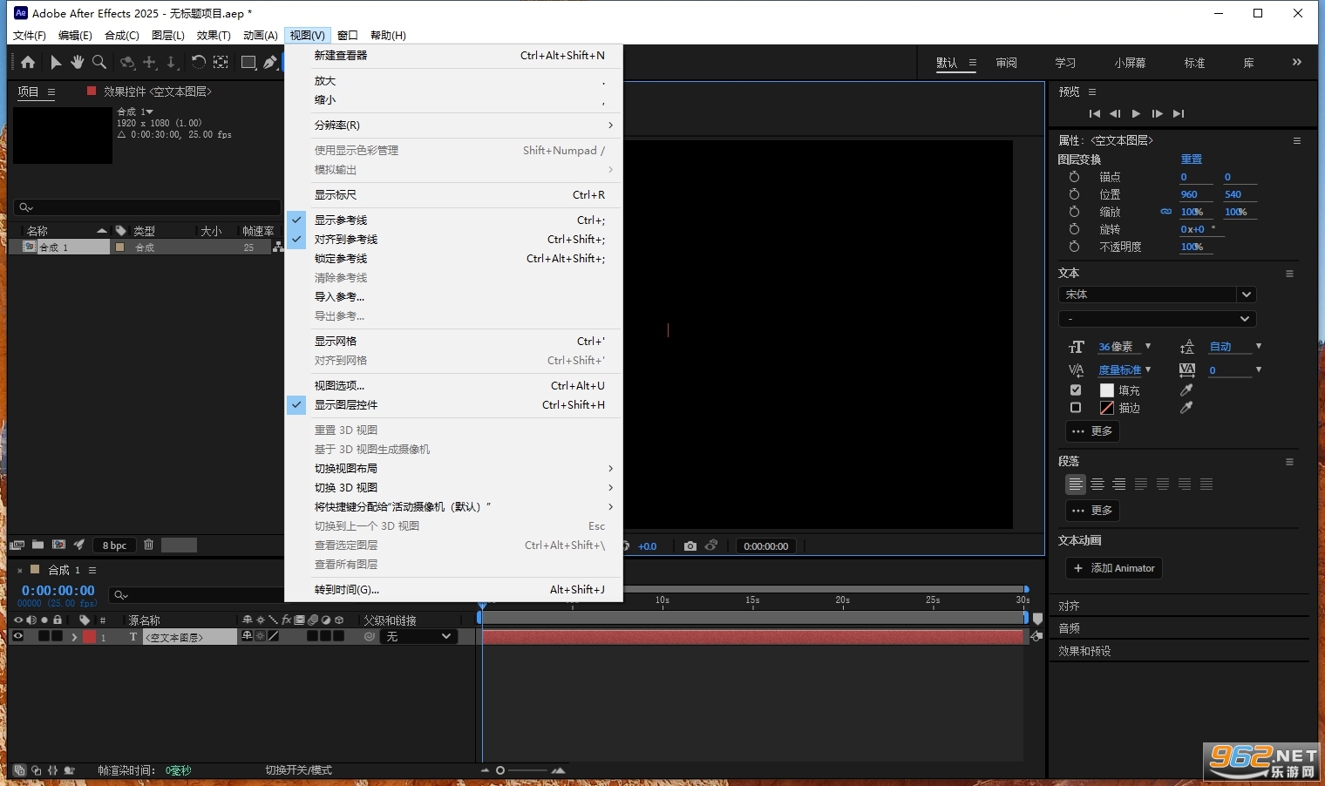Click the 更多 button under 文本 section

tap(1092, 431)
